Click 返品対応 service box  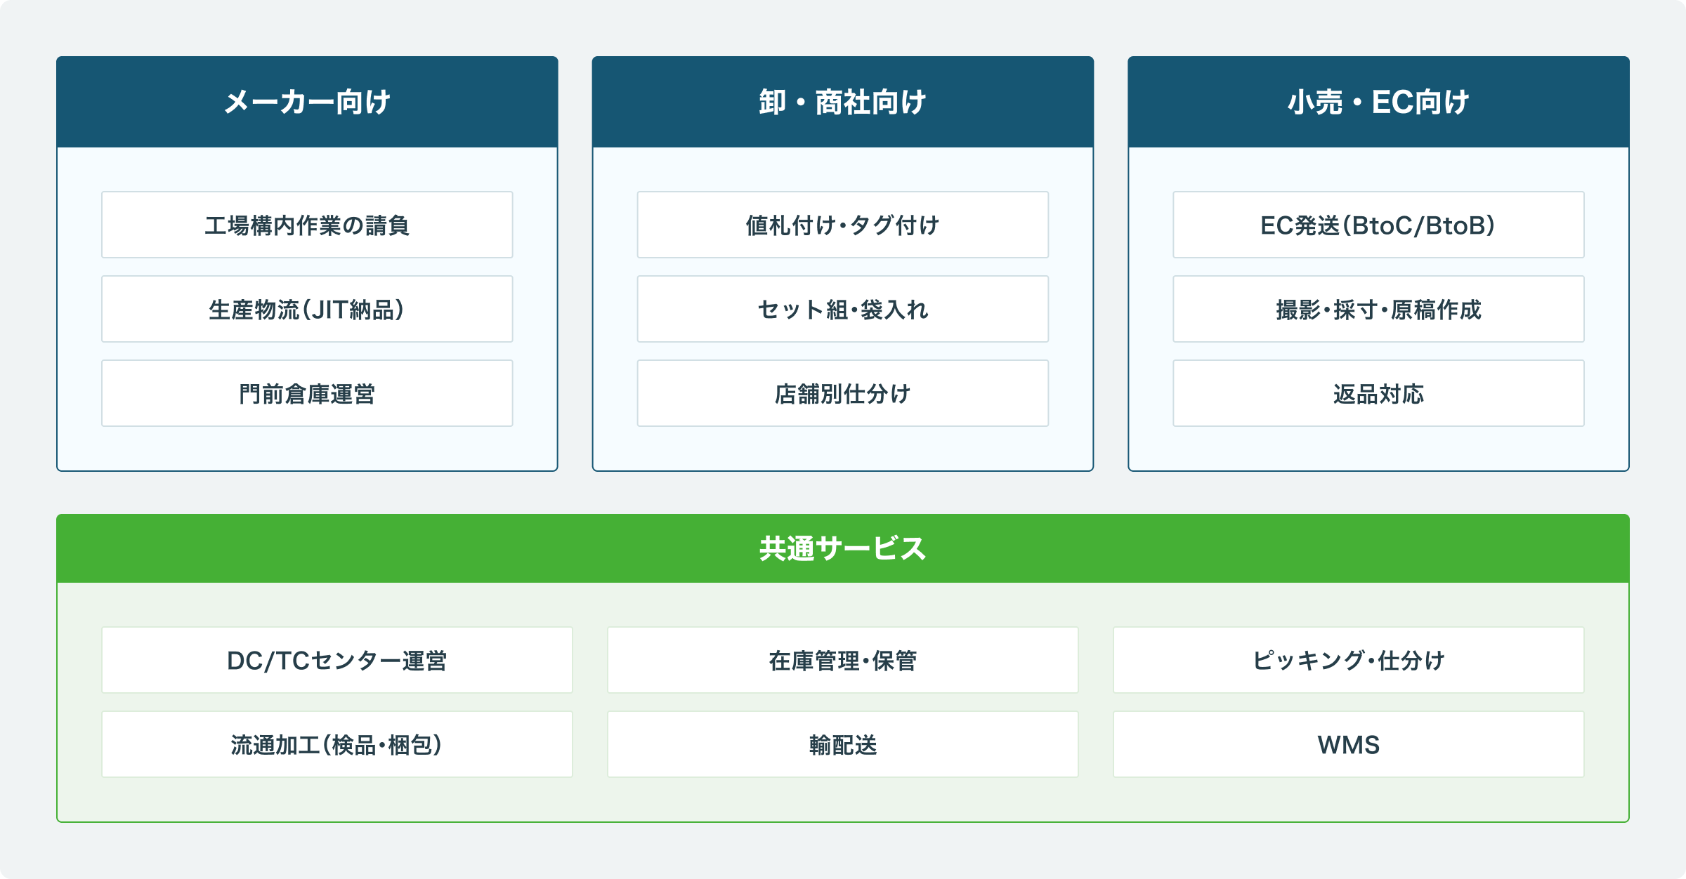(x=1378, y=394)
